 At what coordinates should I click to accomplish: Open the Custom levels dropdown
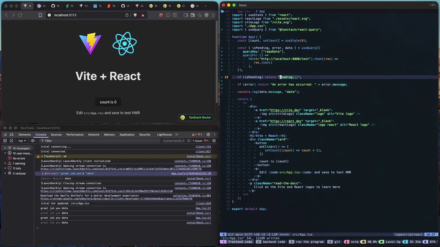coord(174,141)
